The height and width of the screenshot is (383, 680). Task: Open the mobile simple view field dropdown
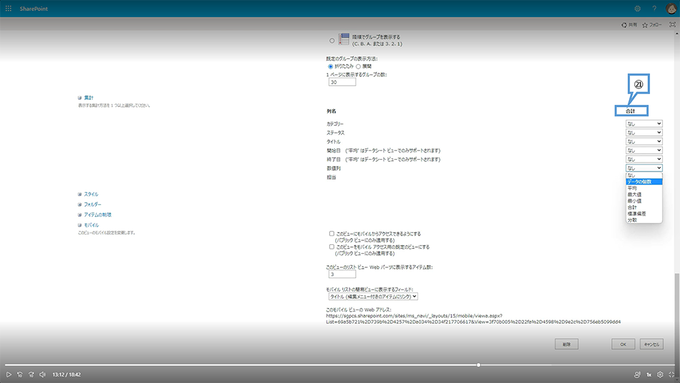[373, 297]
